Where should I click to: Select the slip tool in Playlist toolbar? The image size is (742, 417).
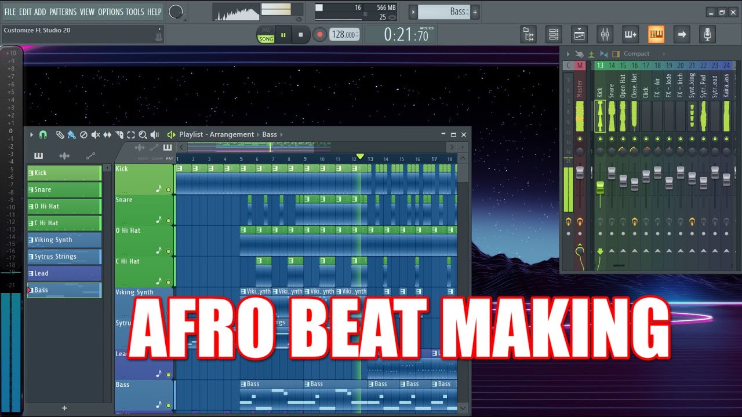(x=107, y=134)
